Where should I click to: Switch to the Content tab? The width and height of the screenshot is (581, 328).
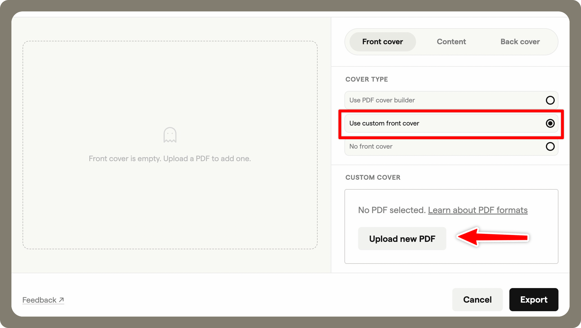pyautogui.click(x=451, y=42)
